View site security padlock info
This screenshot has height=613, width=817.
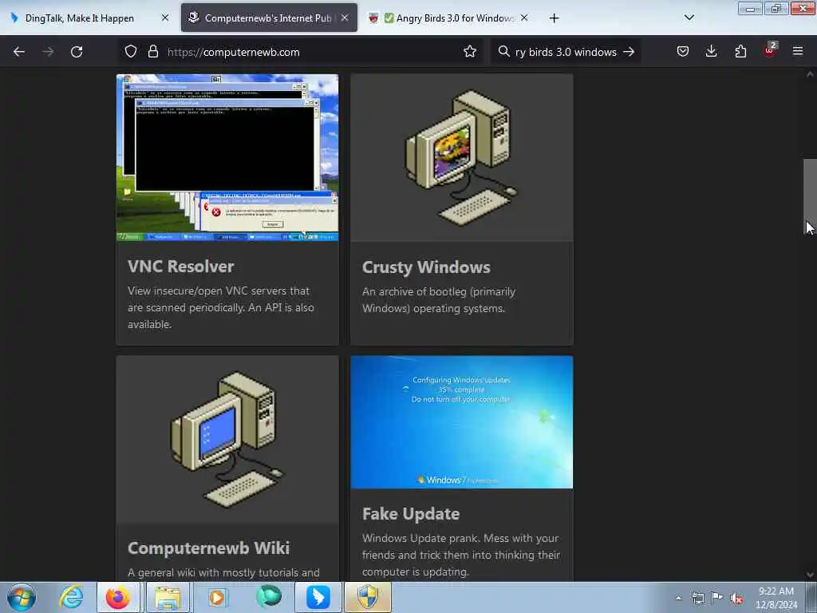tap(152, 52)
